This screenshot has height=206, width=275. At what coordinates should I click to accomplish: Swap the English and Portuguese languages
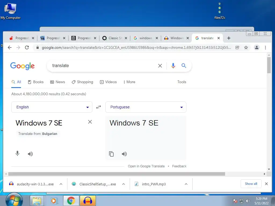(99, 107)
